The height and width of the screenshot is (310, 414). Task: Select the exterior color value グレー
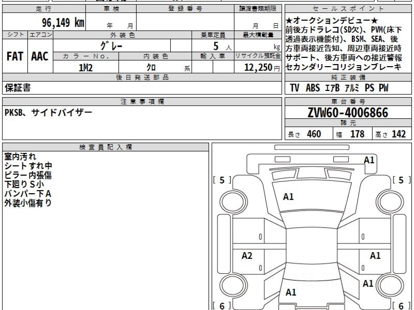coord(111,45)
